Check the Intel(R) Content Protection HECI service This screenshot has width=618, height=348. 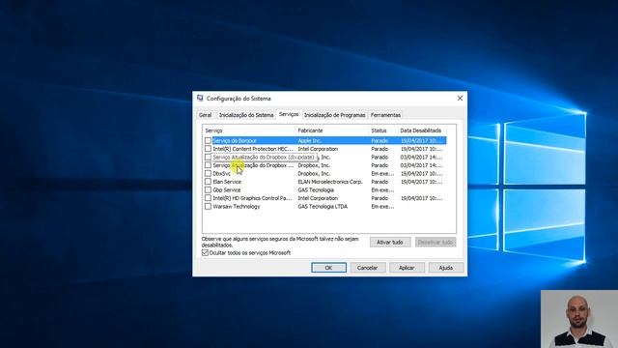208,149
